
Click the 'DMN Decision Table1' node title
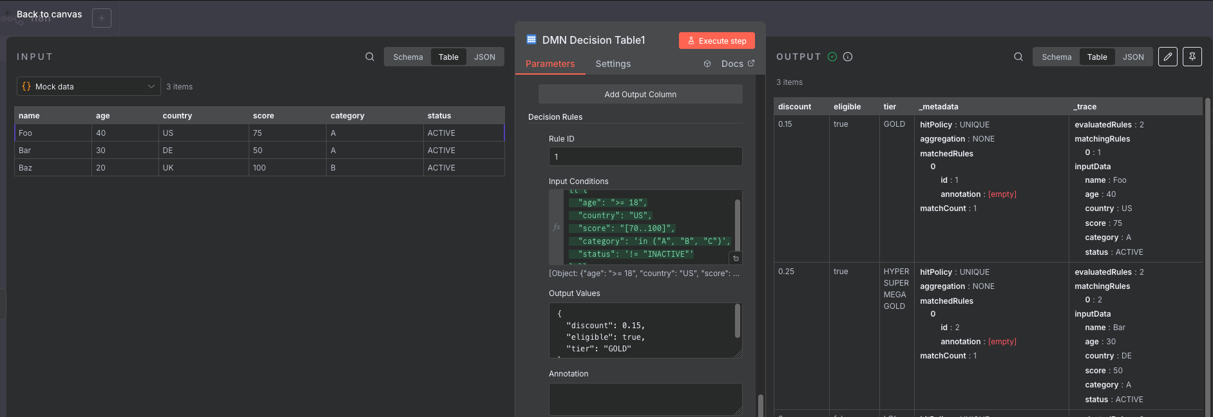coord(593,40)
